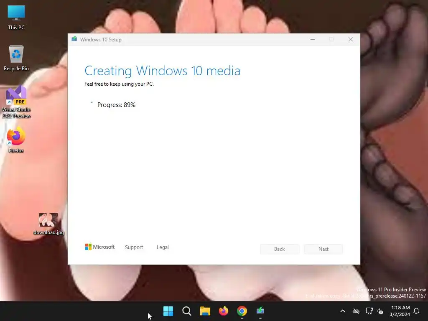
Task: Select download.jpg file on desktop
Action: point(48,224)
